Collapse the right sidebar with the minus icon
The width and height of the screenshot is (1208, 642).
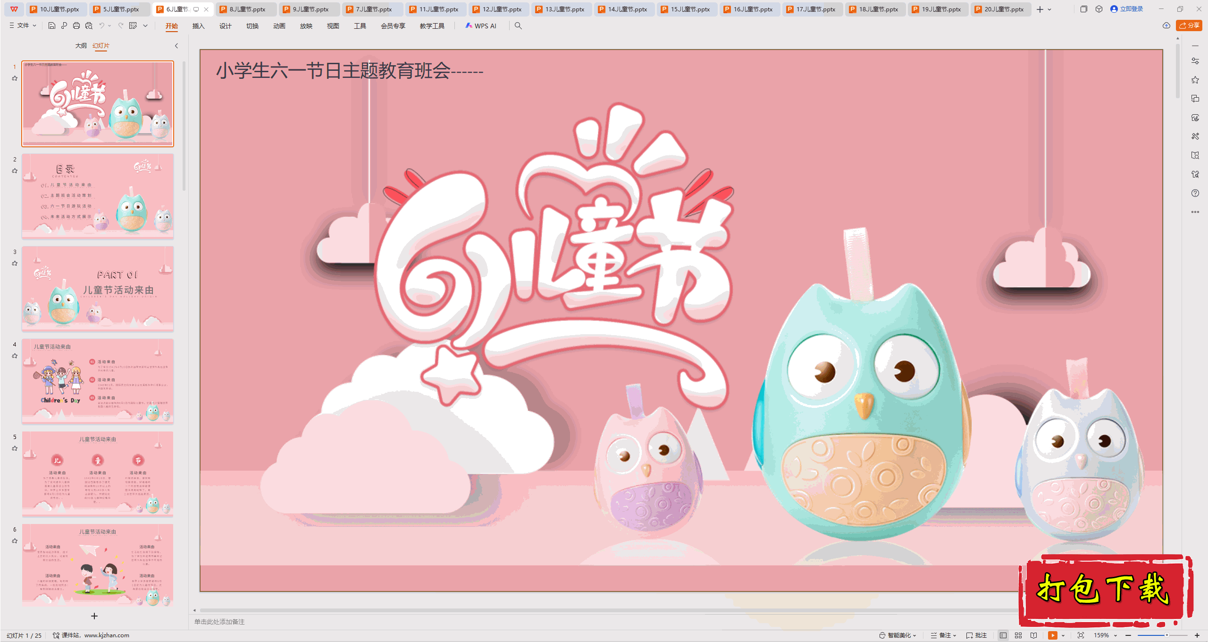pyautogui.click(x=1195, y=46)
